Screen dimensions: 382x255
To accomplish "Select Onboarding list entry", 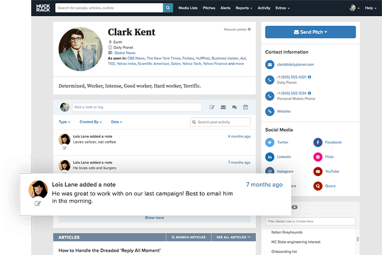I will point(284,252).
